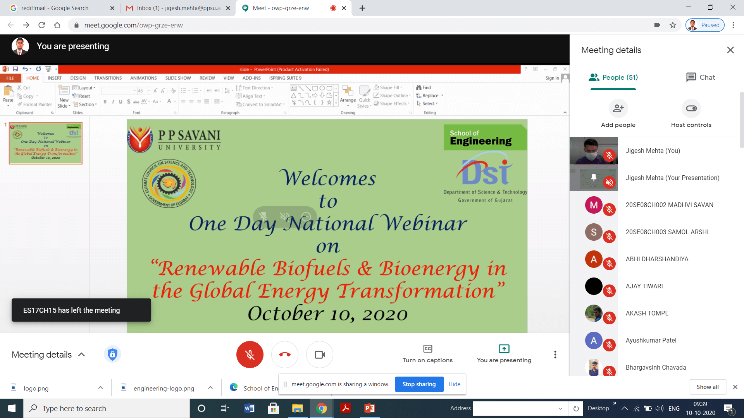744x418 pixels.
Task: Click Show all downloads button
Action: [x=707, y=387]
